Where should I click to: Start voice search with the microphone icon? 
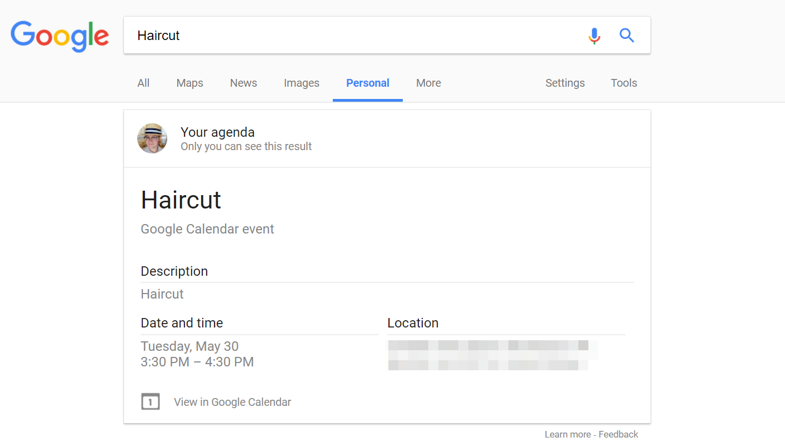pos(594,36)
